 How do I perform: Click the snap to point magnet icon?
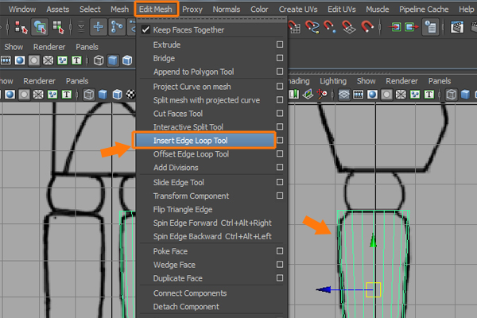pyautogui.click(x=331, y=28)
